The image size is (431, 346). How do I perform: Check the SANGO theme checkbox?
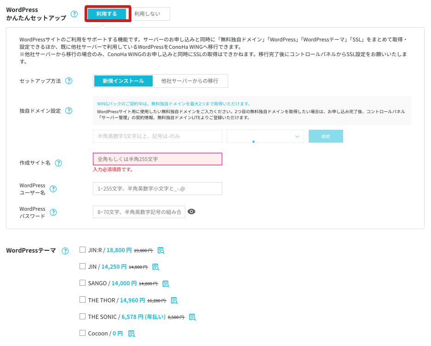click(x=82, y=283)
